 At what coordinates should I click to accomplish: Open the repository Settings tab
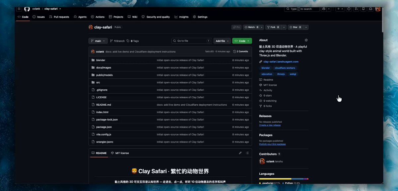(200, 17)
